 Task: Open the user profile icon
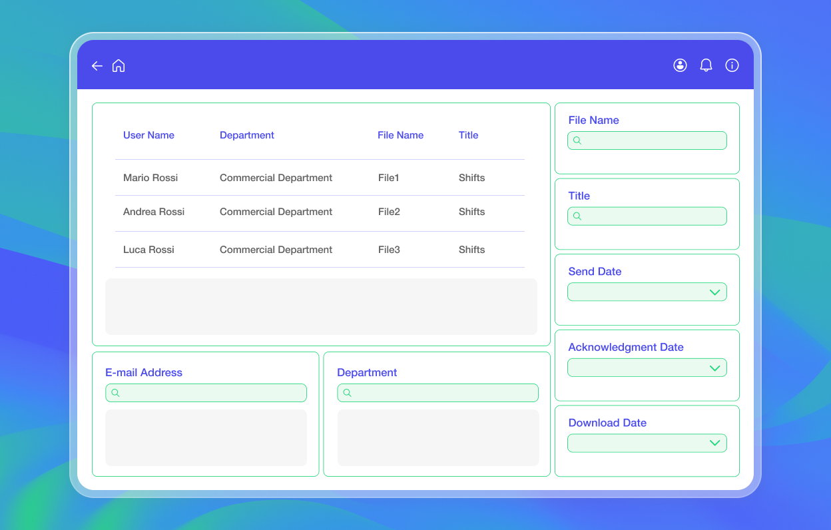(680, 65)
